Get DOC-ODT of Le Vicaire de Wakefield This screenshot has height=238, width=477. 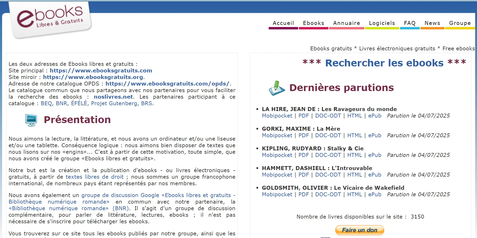[328, 194]
